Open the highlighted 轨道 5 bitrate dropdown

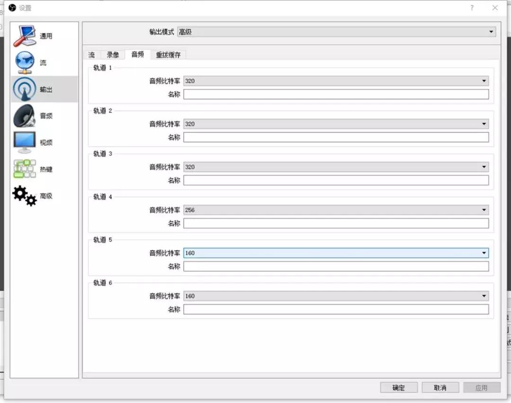tap(484, 253)
